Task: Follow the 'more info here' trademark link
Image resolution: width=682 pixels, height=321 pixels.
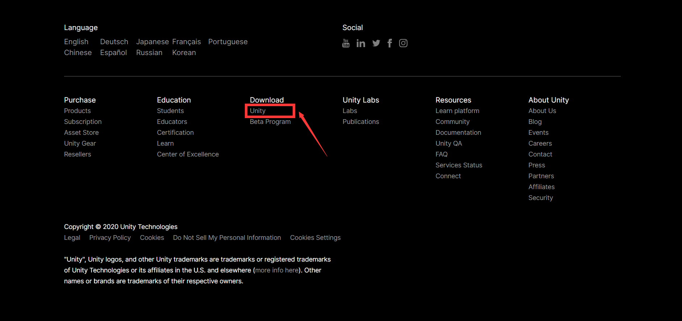Action: coord(277,270)
